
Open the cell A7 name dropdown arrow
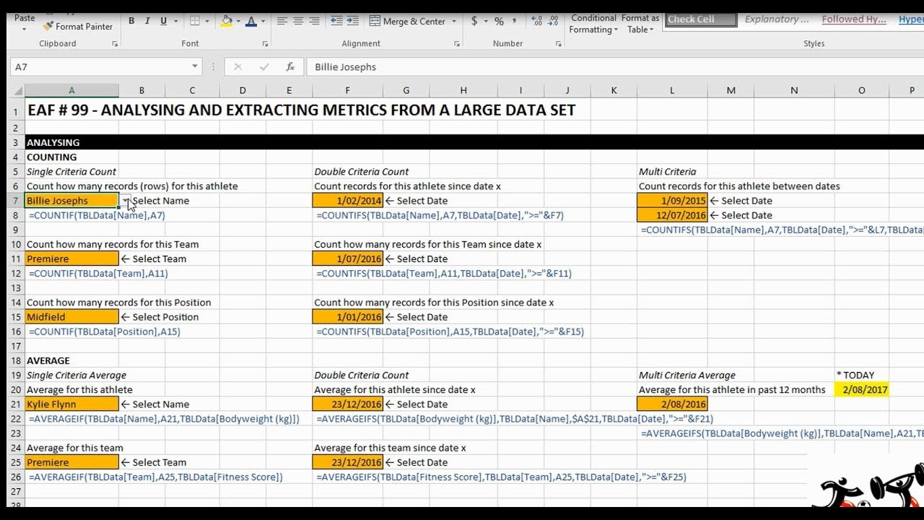tap(126, 201)
